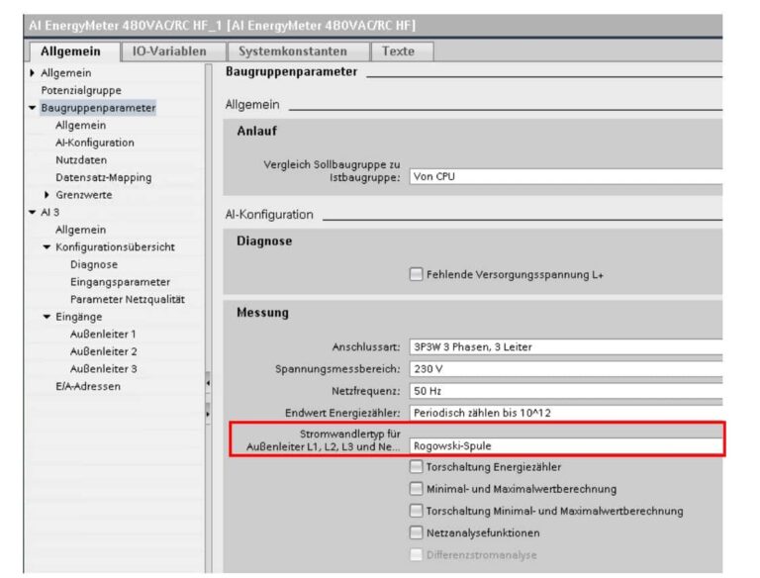Open Außenleiter 2 in navigation tree
Screen dimensions: 760x578
tap(103, 351)
